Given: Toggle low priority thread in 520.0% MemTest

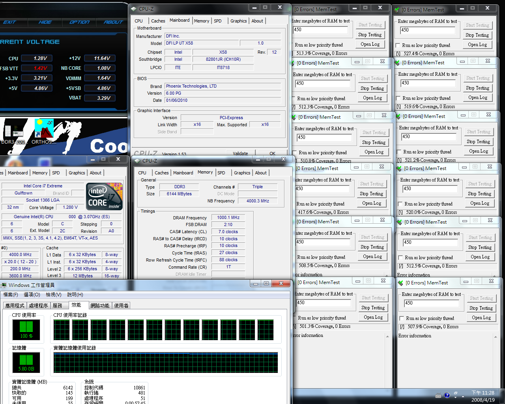Looking at the screenshot, I should click(x=400, y=204).
